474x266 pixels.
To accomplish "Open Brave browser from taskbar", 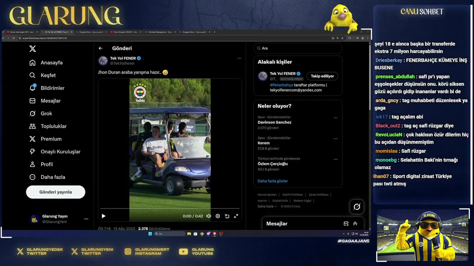I will [214, 234].
